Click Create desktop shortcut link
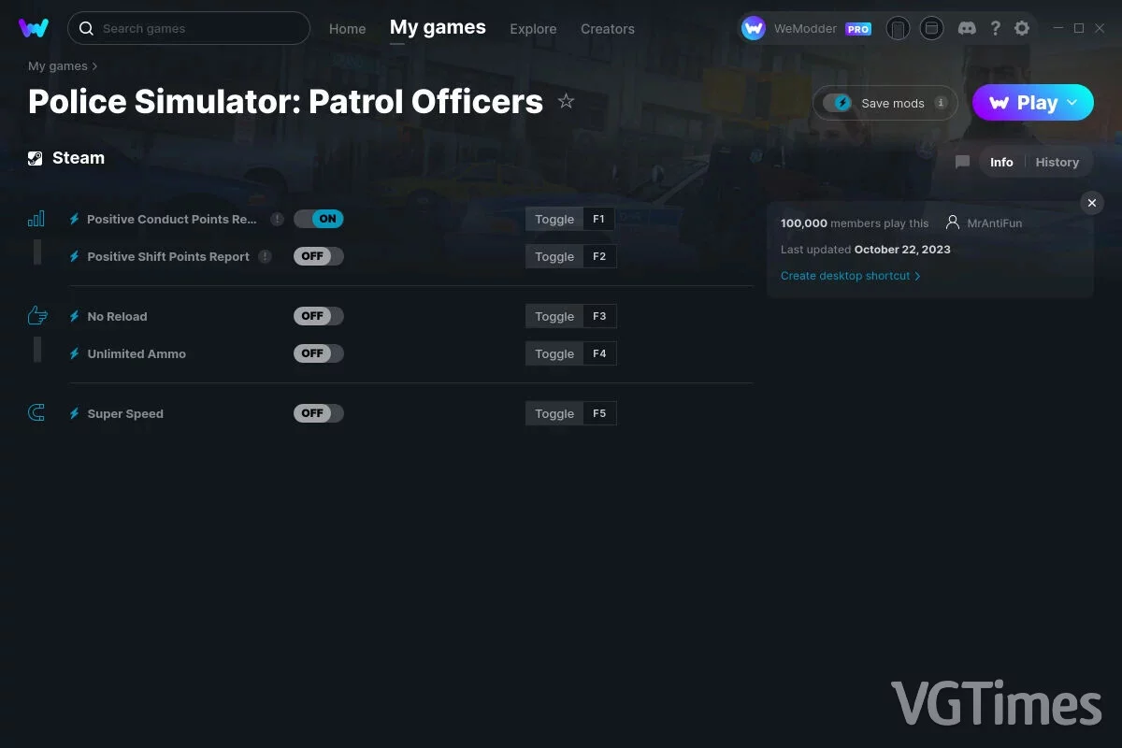1122x748 pixels. pyautogui.click(x=851, y=276)
